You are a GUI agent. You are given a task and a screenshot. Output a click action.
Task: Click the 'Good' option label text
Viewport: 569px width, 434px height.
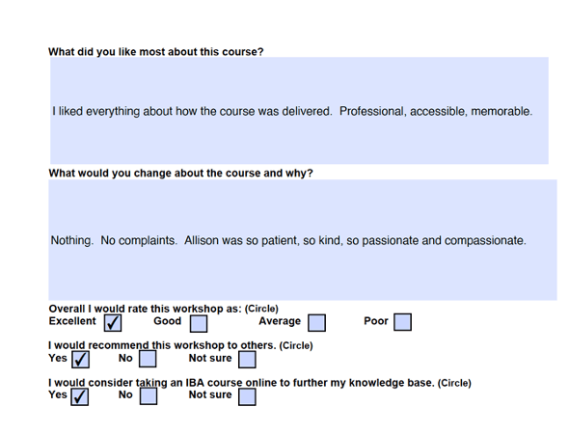tap(167, 321)
